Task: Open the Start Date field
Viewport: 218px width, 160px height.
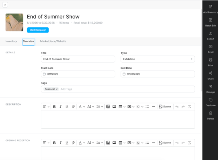Action: [x=78, y=74]
